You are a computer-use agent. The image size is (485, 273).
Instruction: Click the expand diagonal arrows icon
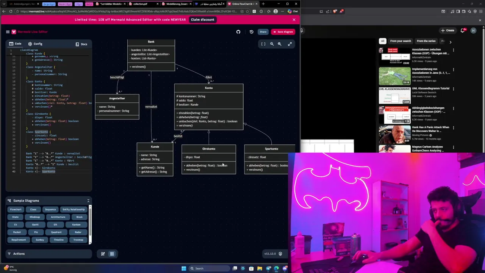[290, 44]
